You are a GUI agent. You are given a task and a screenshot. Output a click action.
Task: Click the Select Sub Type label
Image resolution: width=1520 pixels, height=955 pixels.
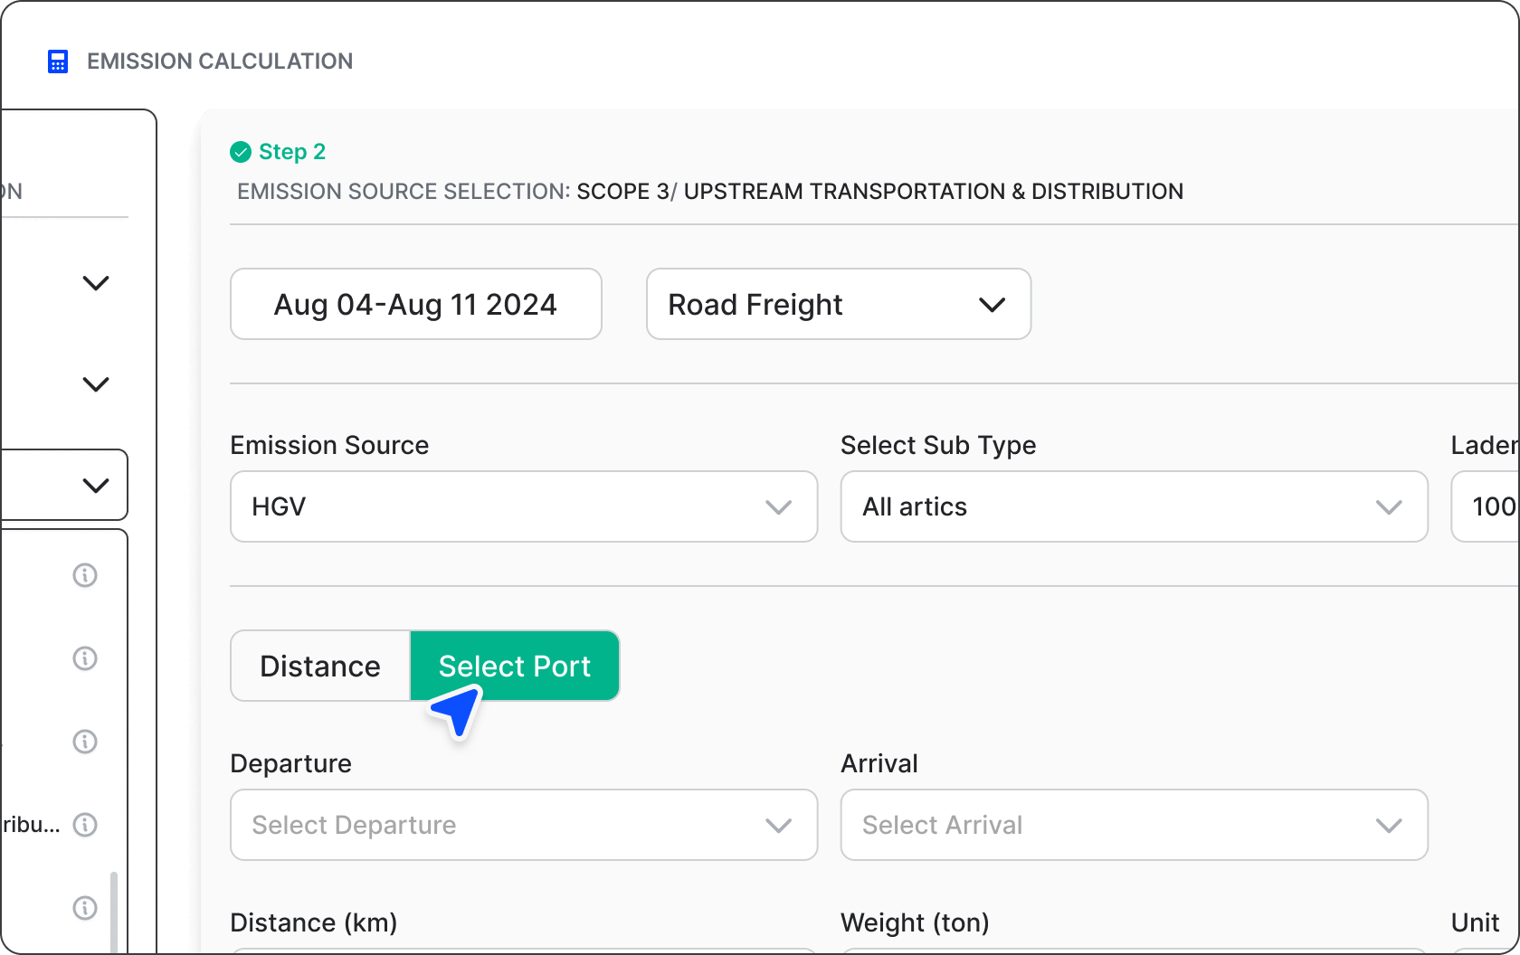938,445
